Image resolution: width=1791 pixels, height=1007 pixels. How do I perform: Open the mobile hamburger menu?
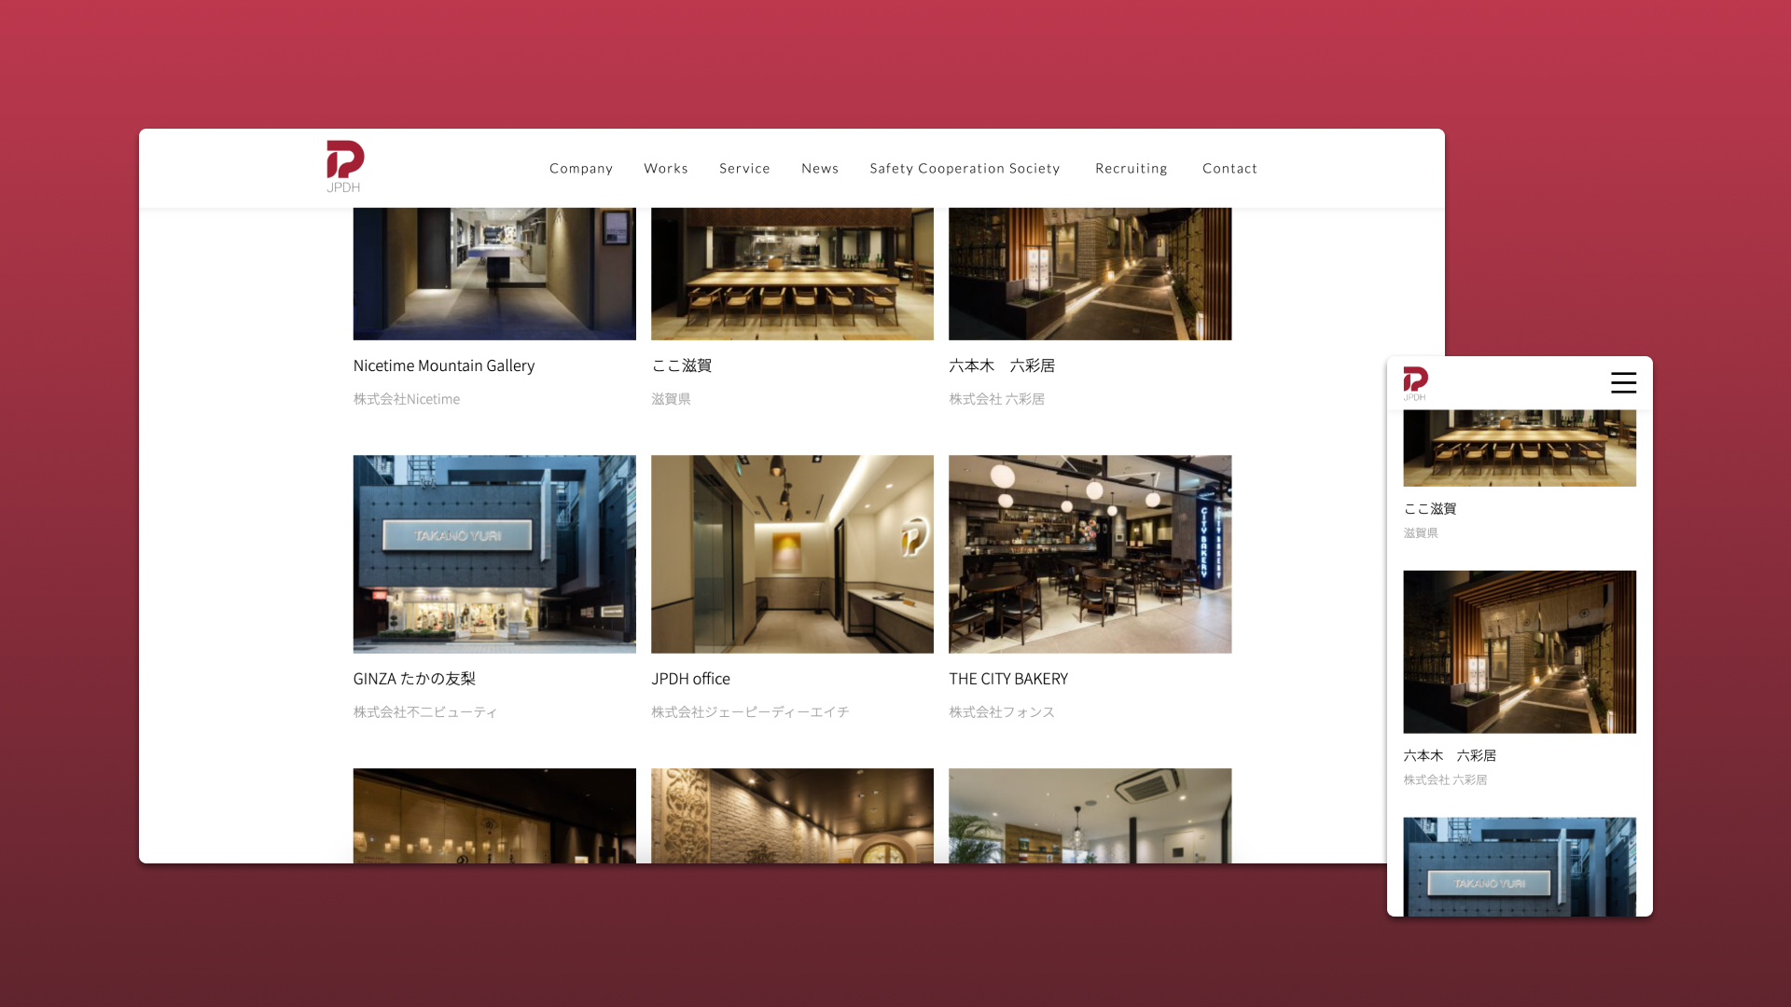[x=1623, y=382]
